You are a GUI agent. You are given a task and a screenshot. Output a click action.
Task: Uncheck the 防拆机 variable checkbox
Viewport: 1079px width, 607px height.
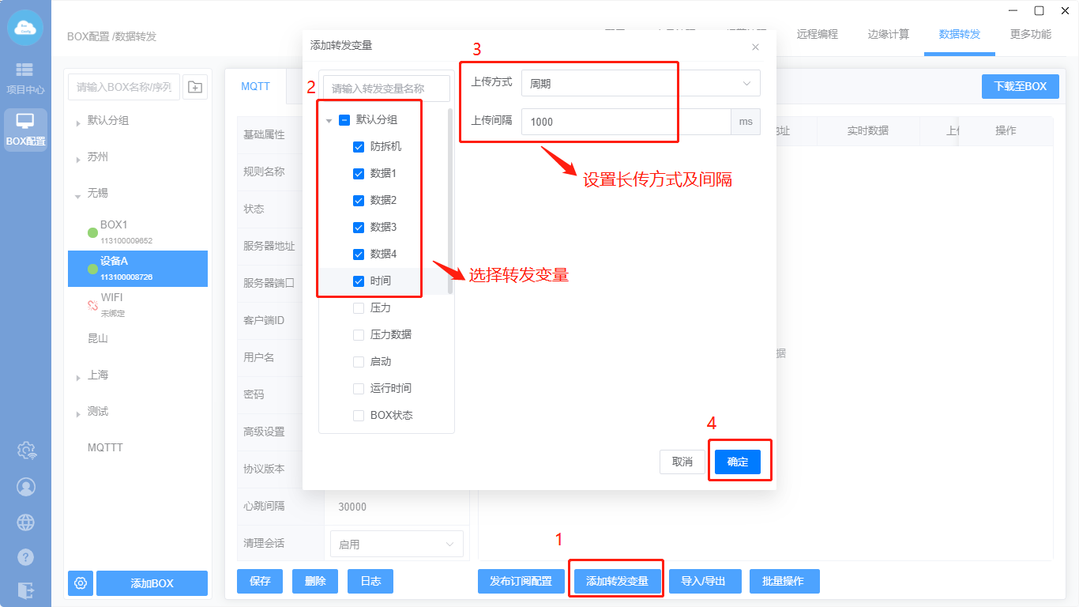(x=359, y=147)
